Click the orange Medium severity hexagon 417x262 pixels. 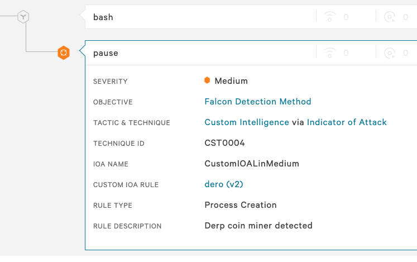(207, 80)
